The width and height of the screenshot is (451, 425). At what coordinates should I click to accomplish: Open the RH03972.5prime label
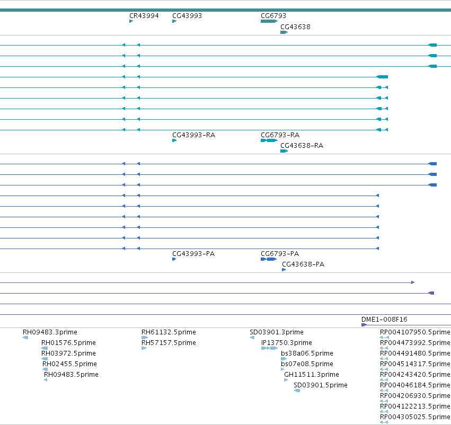tap(68, 353)
